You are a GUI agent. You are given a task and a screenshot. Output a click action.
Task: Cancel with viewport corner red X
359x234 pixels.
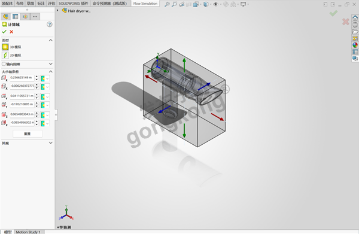346,22
